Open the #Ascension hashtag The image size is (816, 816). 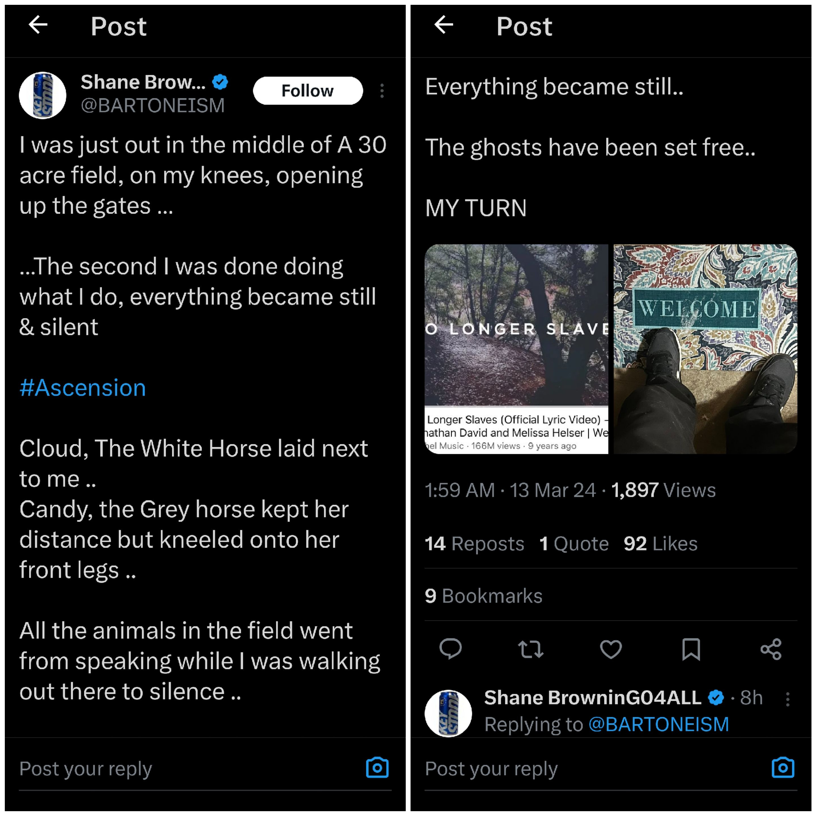click(83, 388)
